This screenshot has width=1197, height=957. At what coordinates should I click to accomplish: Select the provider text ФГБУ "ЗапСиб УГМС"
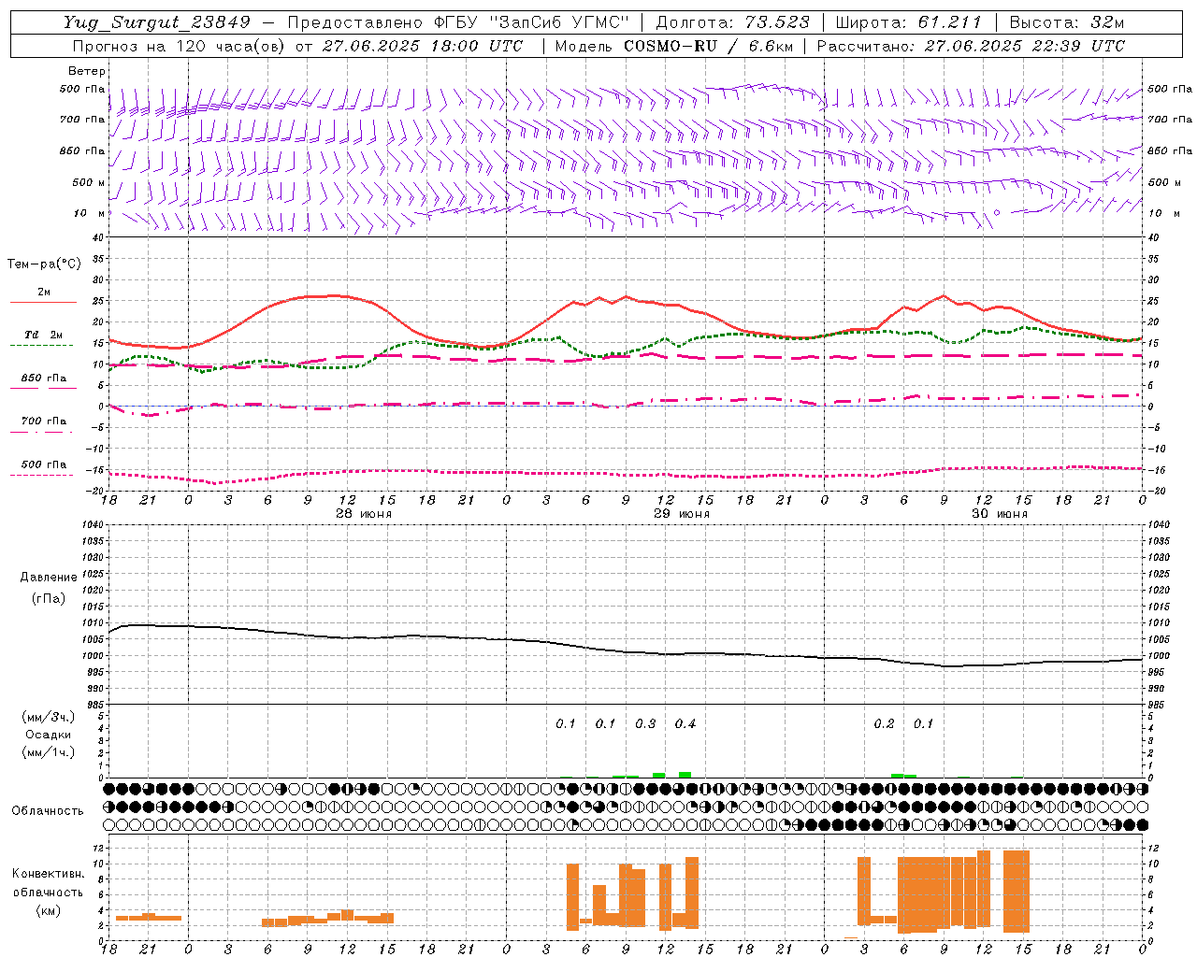[x=532, y=22]
